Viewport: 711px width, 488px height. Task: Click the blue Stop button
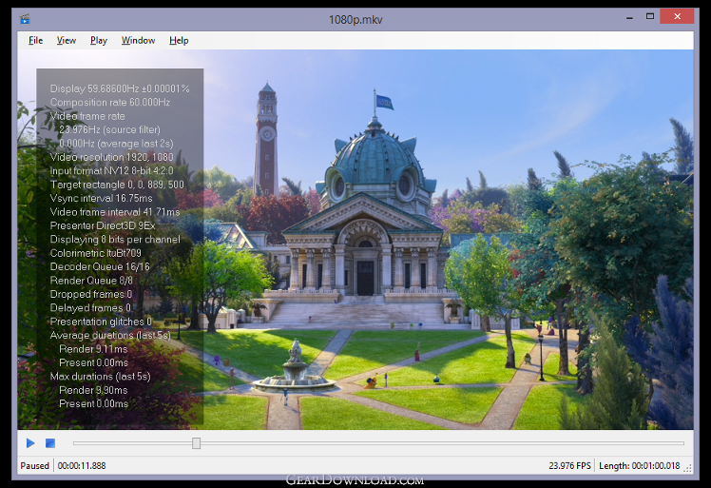50,443
